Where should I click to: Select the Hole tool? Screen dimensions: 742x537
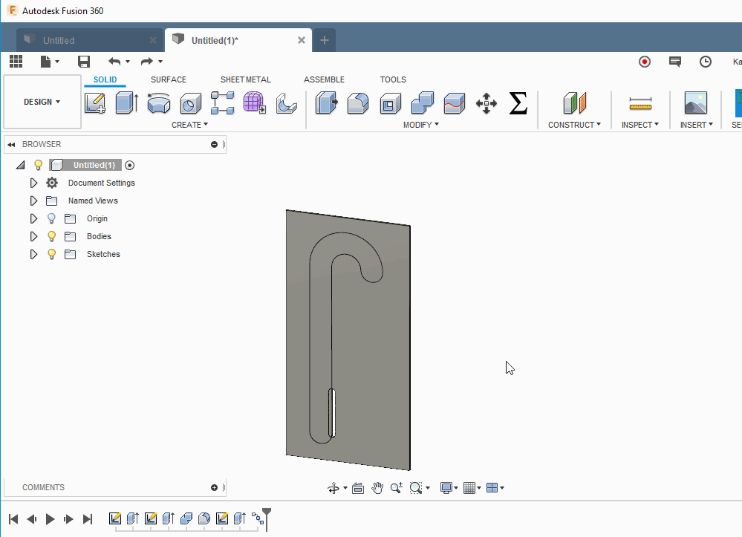click(x=191, y=103)
